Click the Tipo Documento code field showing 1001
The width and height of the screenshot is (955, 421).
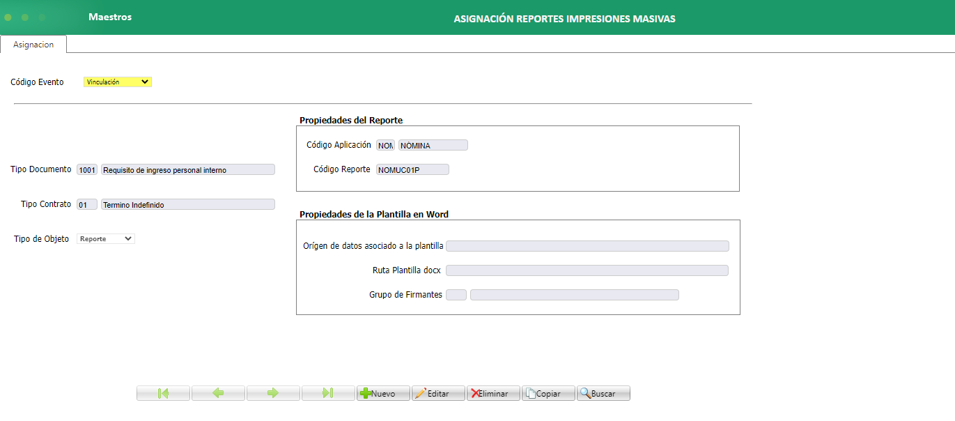tap(86, 169)
